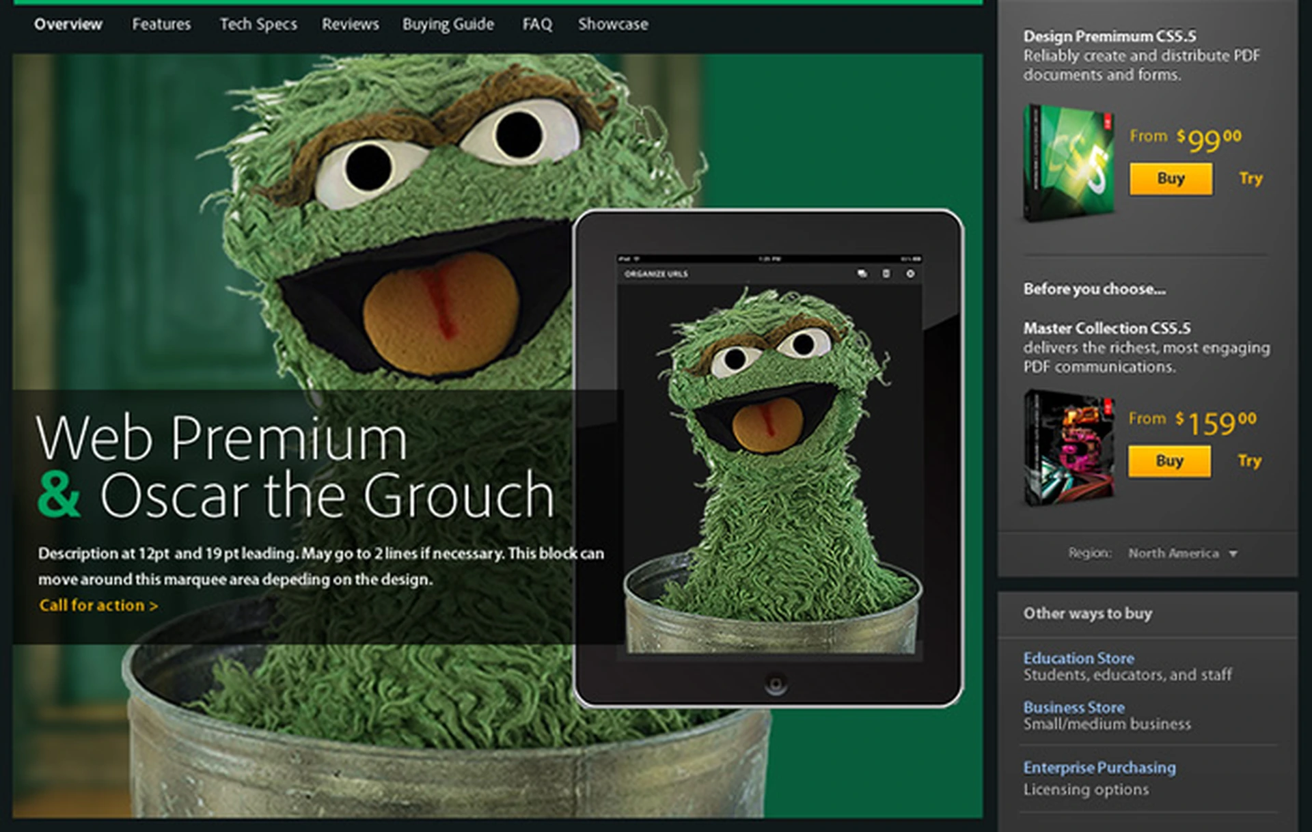The height and width of the screenshot is (832, 1312).
Task: Open the Business Store link
Action: click(x=1074, y=707)
